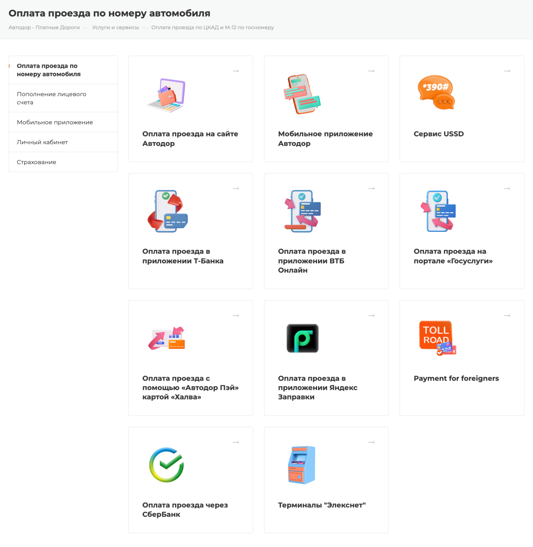Screen dimensions: 533x547
Task: Click the wallet and laptop icon for site payment
Action: (x=166, y=95)
